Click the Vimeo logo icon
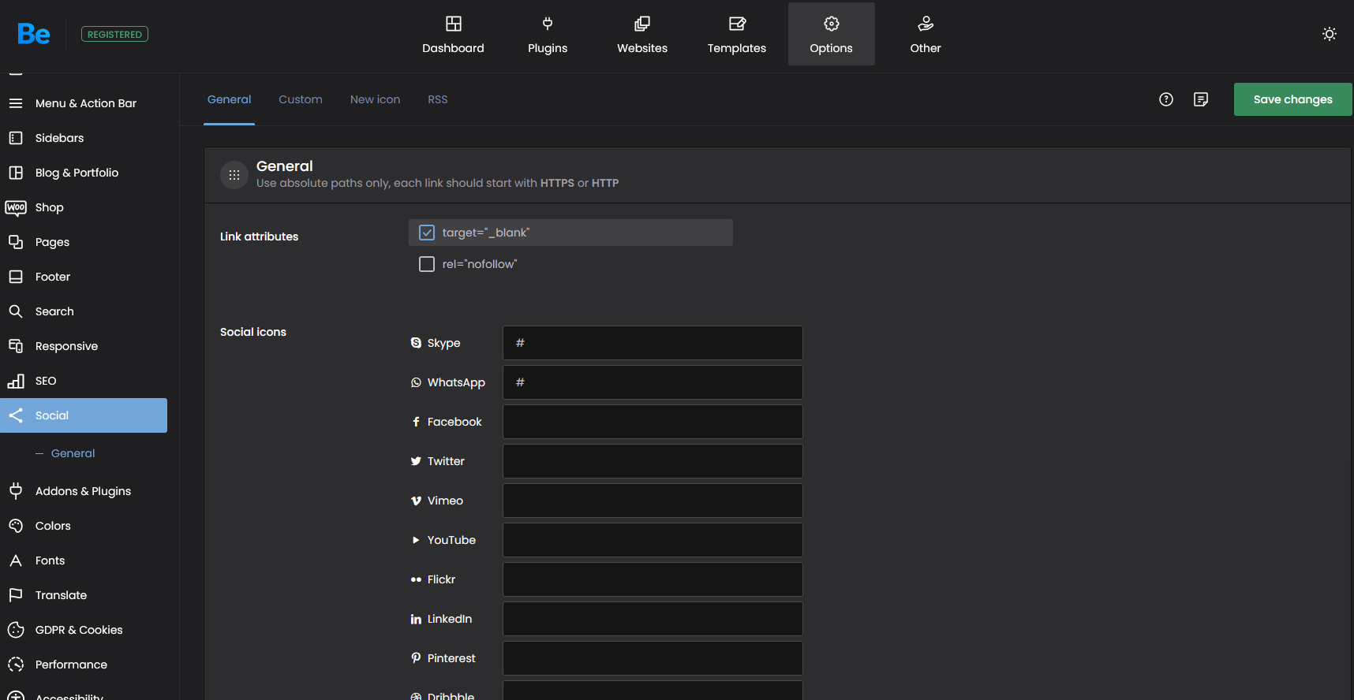The image size is (1354, 700). coord(416,501)
